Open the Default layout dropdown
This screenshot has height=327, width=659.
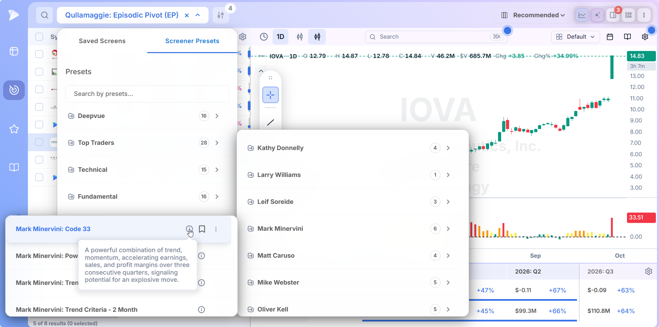pyautogui.click(x=575, y=37)
